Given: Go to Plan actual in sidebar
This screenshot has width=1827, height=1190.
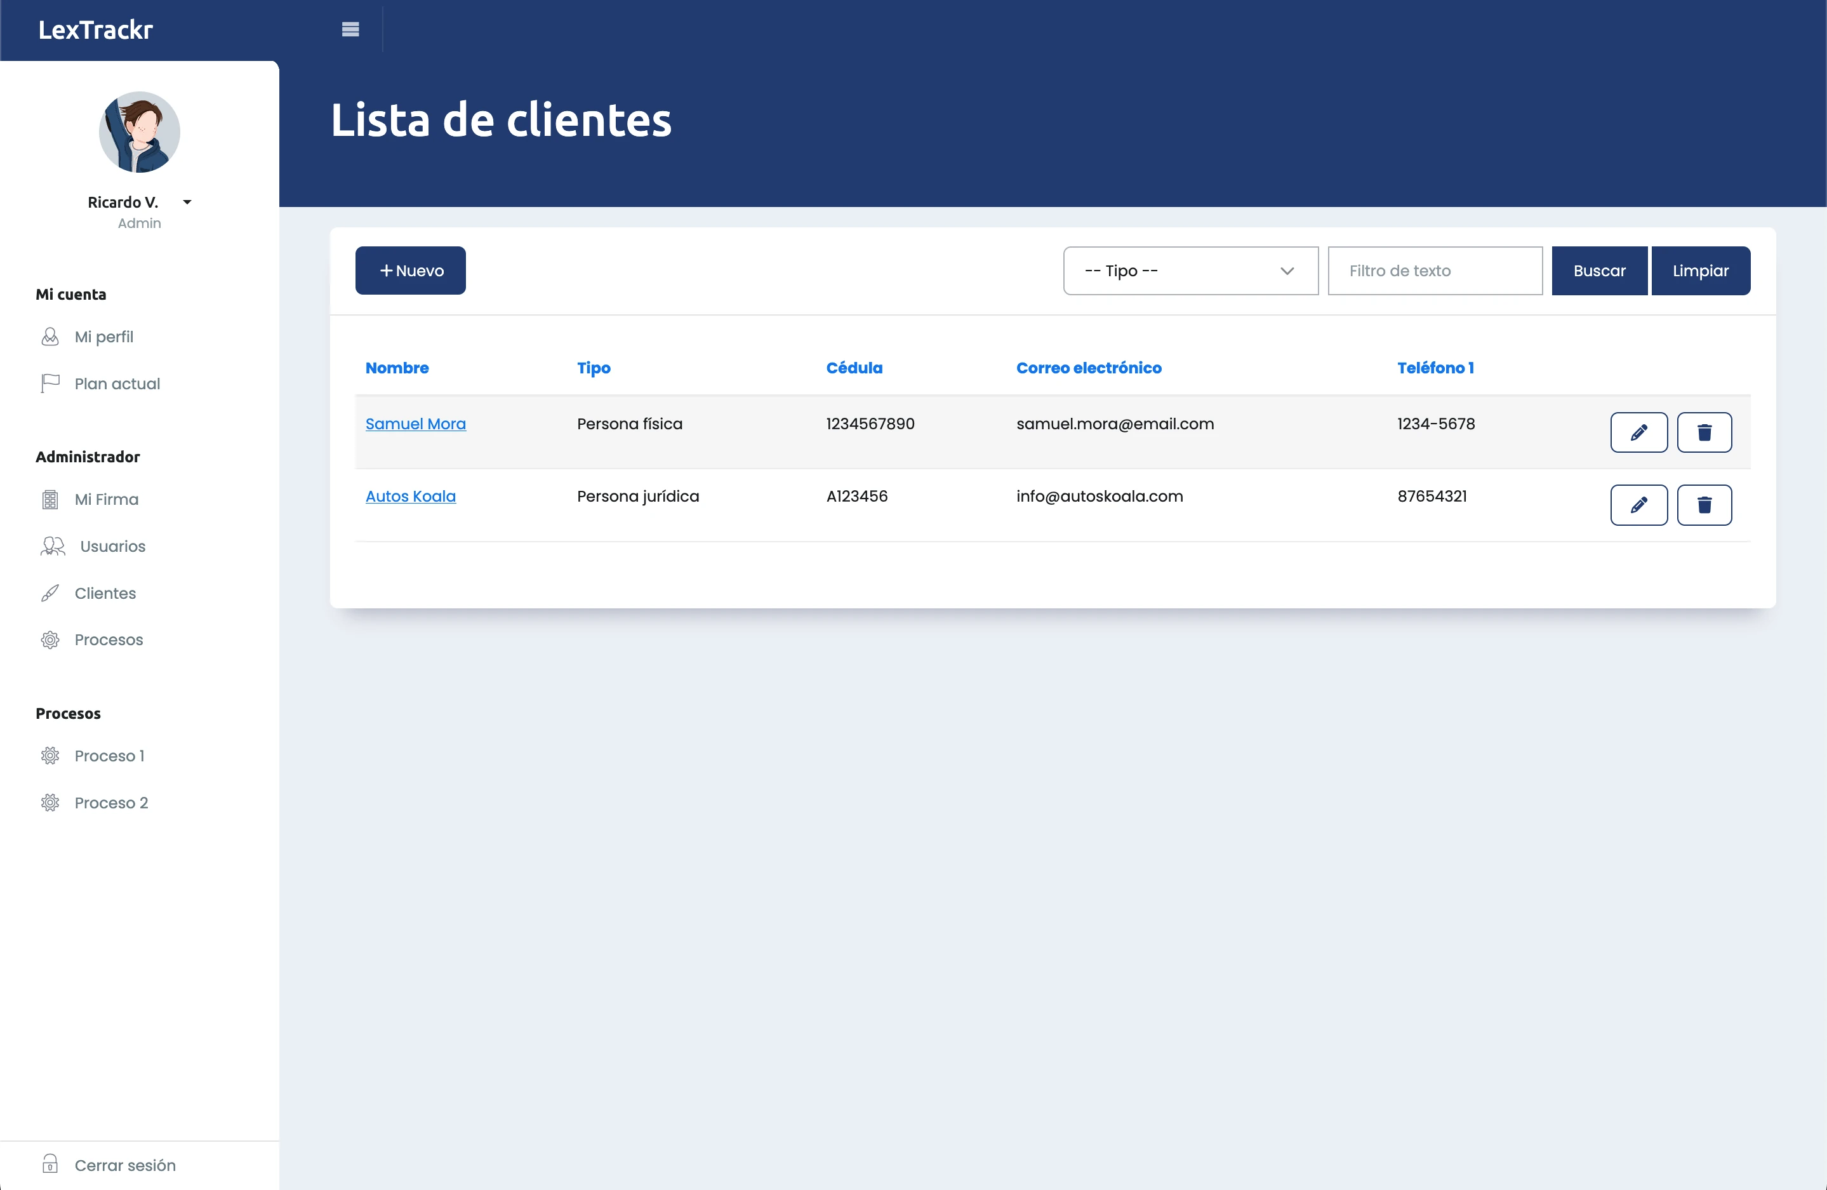Looking at the screenshot, I should point(117,384).
